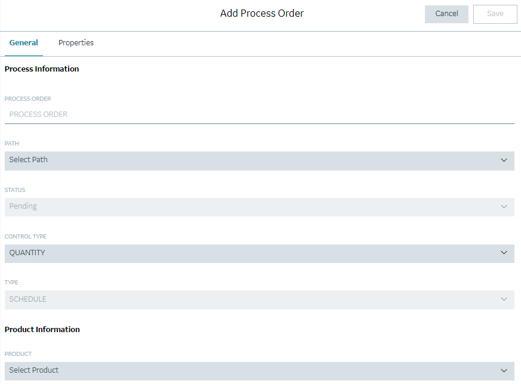The image size is (521, 384).
Task: Click the CONTROL TYPE field label
Action: click(x=26, y=236)
